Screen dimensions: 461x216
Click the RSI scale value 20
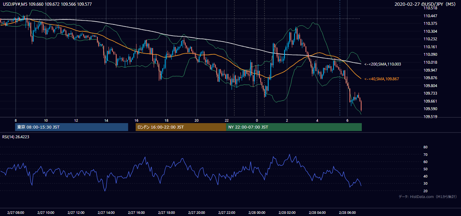pyautogui.click(x=425, y=191)
